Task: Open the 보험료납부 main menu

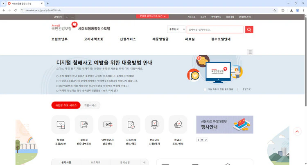Action: coord(59,39)
